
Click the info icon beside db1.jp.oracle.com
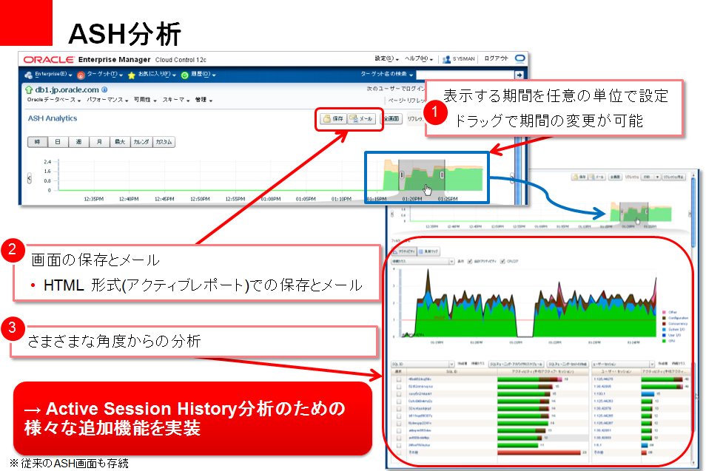pyautogui.click(x=104, y=89)
